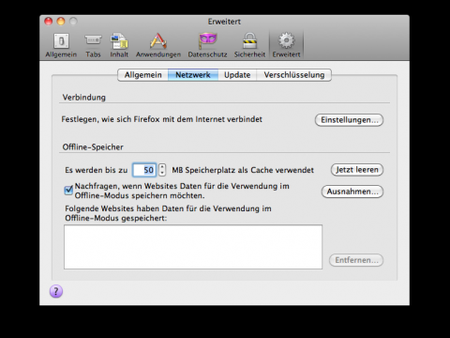
Task: Open the Anwendungen preferences pane
Action: pyautogui.click(x=158, y=46)
